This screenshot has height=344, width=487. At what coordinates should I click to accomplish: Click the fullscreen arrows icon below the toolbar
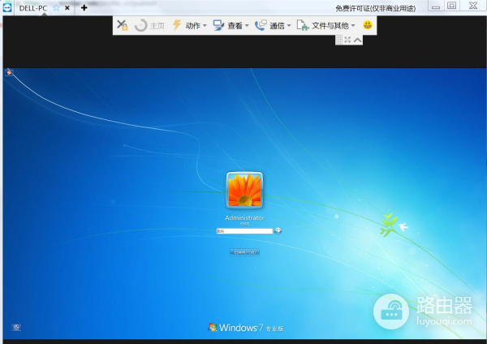pyautogui.click(x=348, y=40)
